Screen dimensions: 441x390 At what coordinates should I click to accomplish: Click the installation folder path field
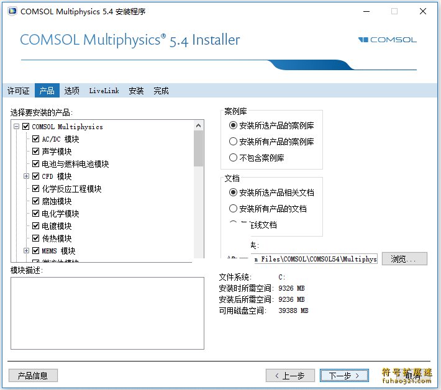tap(315, 259)
